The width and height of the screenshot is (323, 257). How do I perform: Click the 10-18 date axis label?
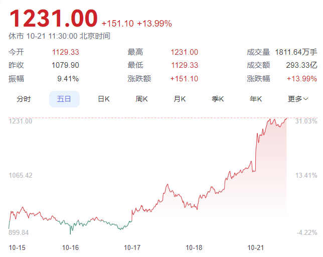(194, 247)
